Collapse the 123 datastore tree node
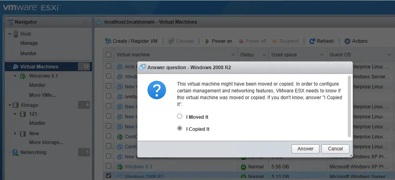395x180 pixels. pyautogui.click(x=15, y=114)
